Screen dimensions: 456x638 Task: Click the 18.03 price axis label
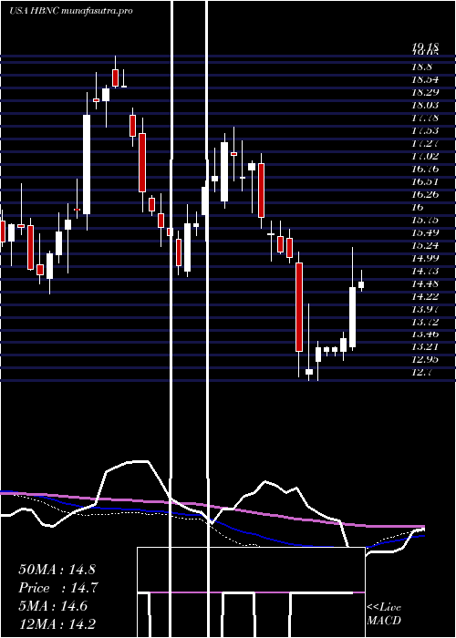click(x=425, y=105)
